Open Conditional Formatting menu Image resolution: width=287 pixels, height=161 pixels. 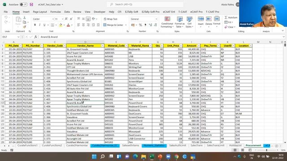tap(167, 22)
